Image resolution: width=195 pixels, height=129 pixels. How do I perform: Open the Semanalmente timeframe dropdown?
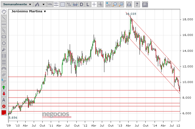[x=17, y=4]
